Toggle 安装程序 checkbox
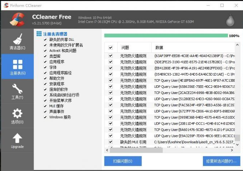This screenshot has height=171, width=243. [x=45, y=84]
